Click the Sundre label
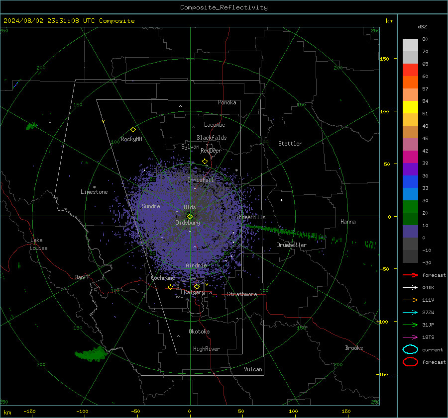 pos(151,206)
